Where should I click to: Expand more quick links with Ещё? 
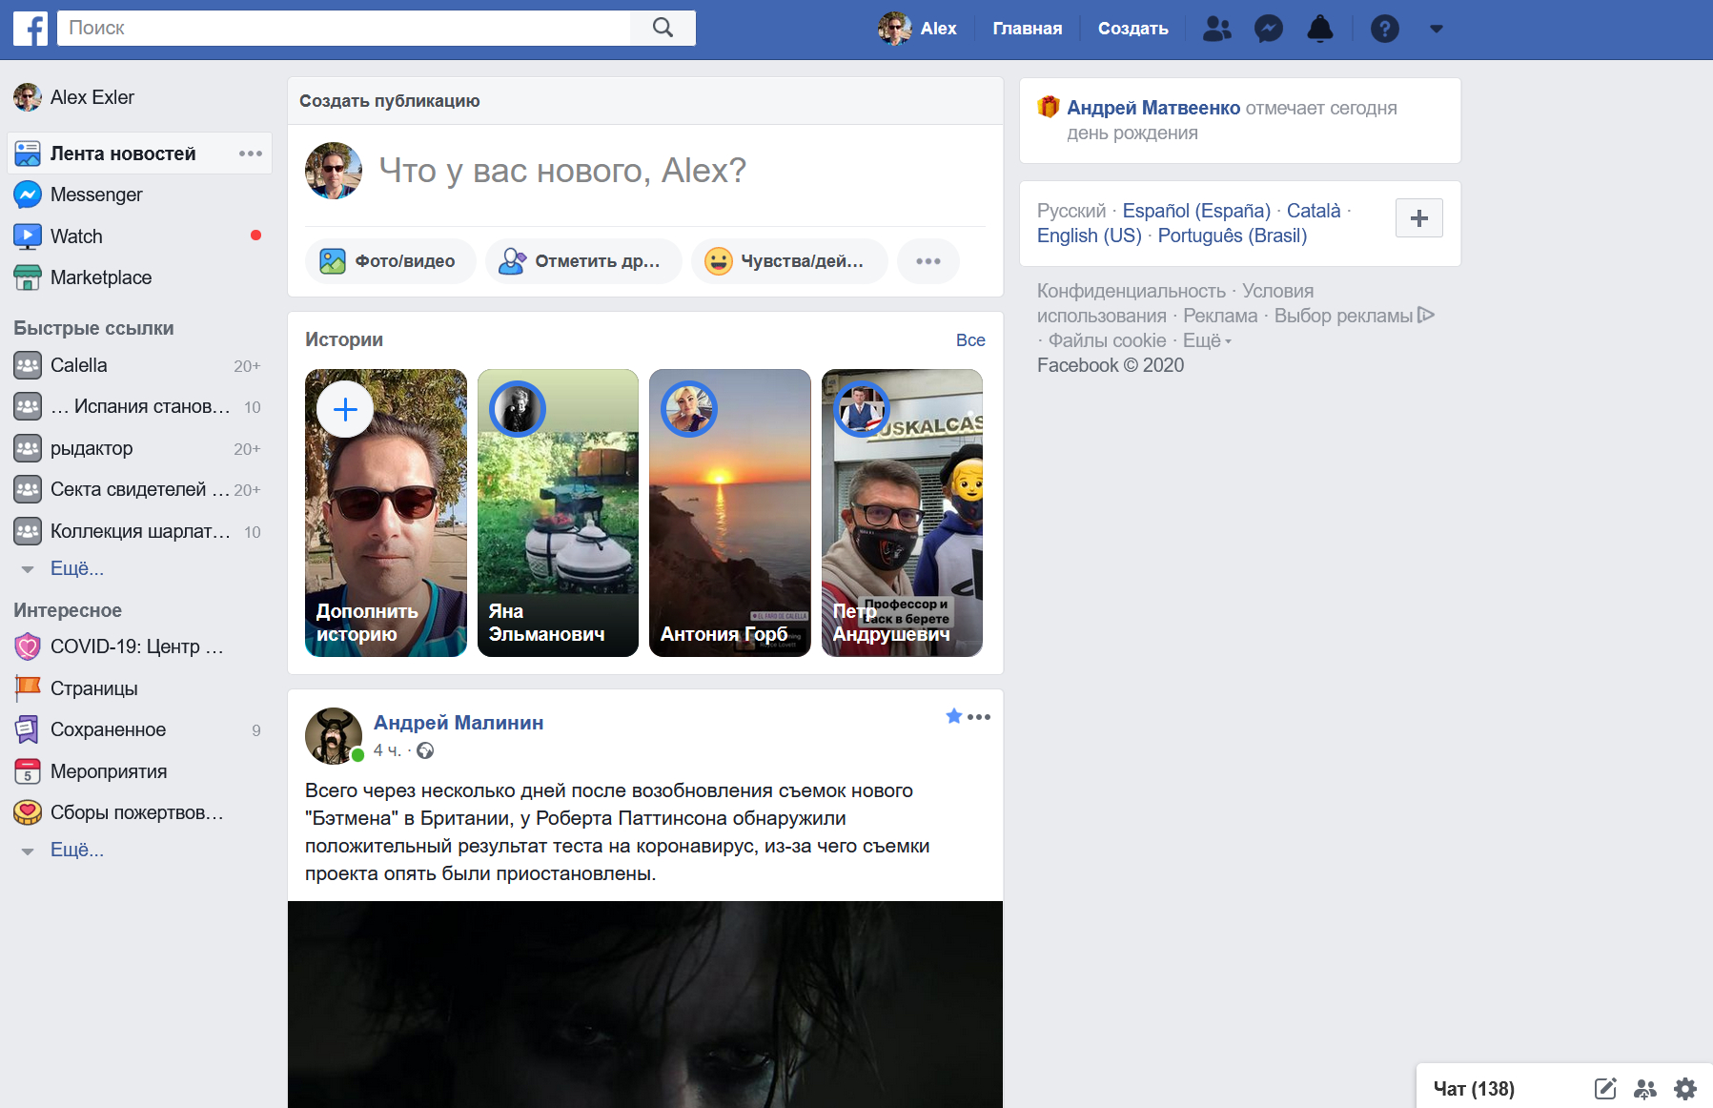pos(76,568)
